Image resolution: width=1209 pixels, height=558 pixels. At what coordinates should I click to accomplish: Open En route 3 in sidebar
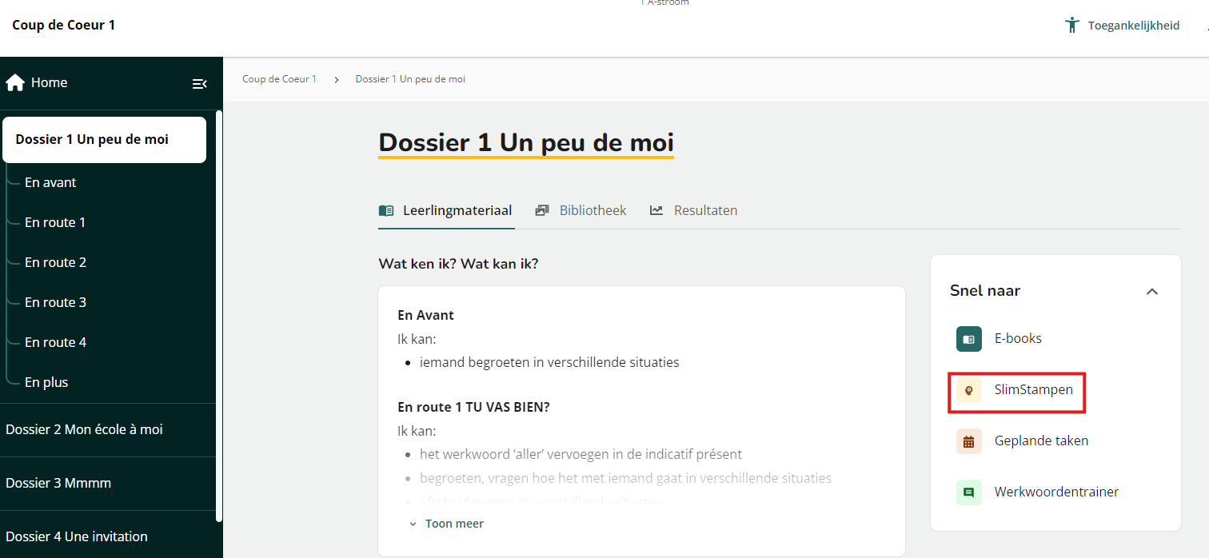[x=55, y=303]
